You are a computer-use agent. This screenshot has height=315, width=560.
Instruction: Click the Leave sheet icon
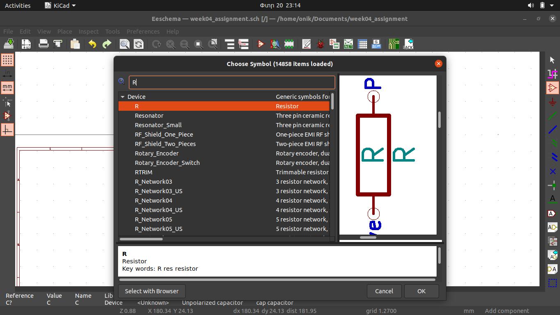(244, 44)
